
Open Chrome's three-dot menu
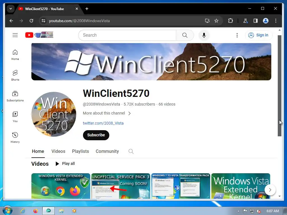pos(276,21)
